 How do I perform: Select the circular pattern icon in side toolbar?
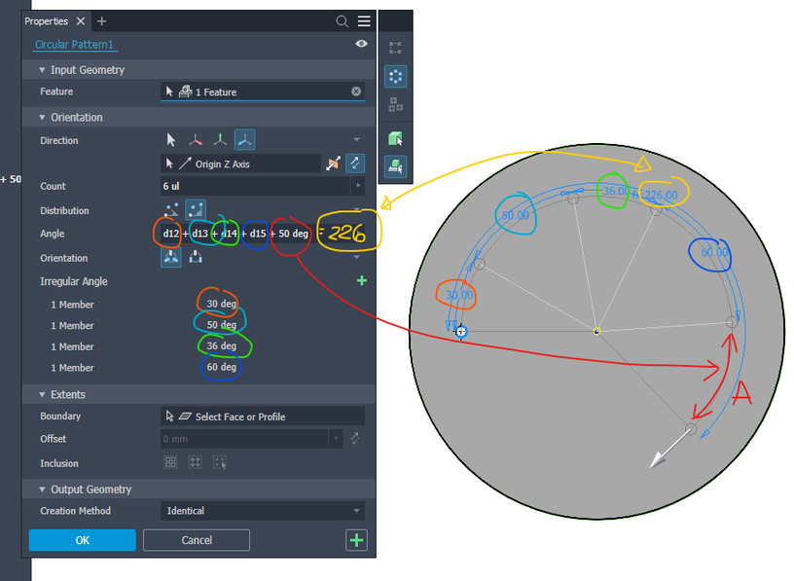[395, 77]
